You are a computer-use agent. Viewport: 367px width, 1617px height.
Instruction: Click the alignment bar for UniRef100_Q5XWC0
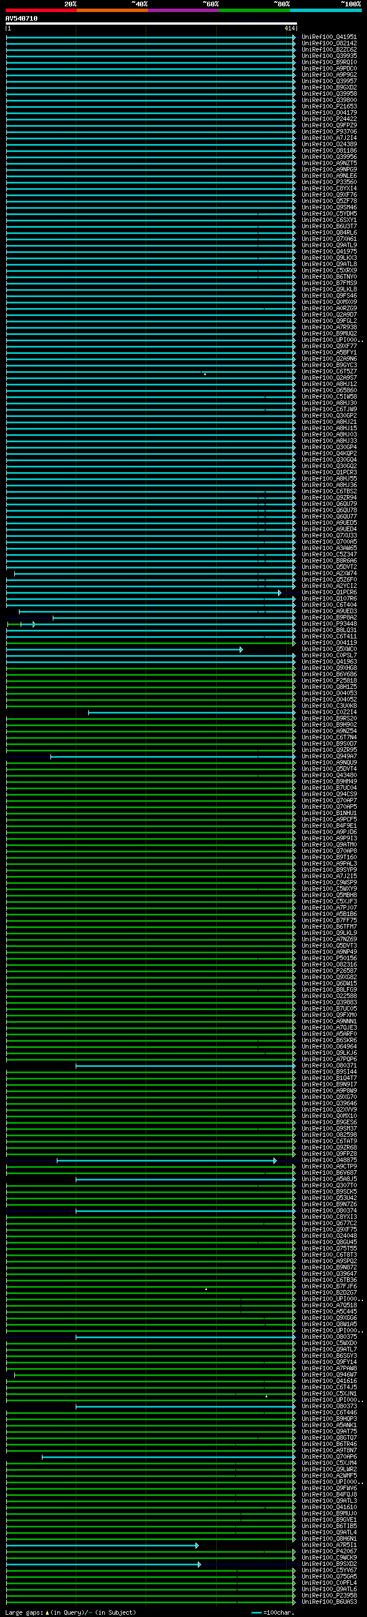(124, 649)
